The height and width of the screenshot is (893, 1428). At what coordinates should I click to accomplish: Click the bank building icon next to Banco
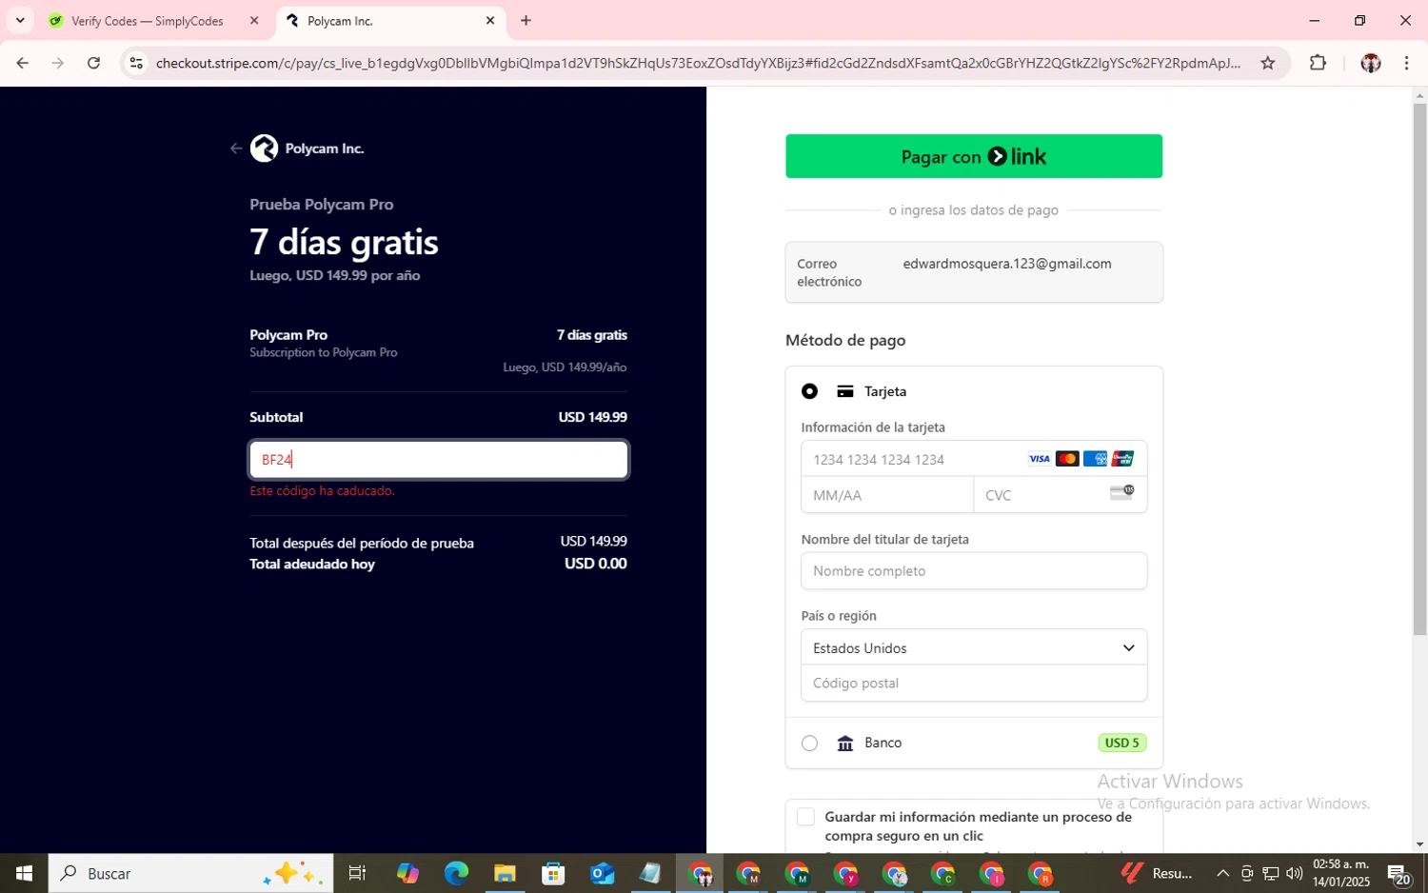click(x=844, y=743)
